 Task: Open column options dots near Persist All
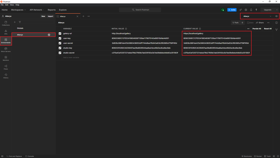(x=248, y=29)
